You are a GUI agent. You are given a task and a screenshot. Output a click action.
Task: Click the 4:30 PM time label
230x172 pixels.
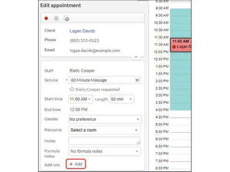point(162,117)
